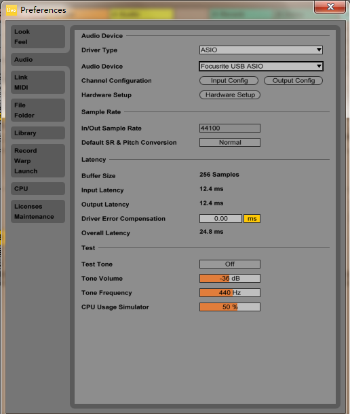The image size is (350, 414).
Task: Open the Record Warp Launch tab
Action: (x=38, y=161)
